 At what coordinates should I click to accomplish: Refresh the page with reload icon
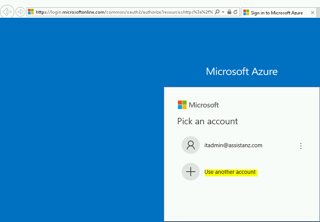(235, 12)
